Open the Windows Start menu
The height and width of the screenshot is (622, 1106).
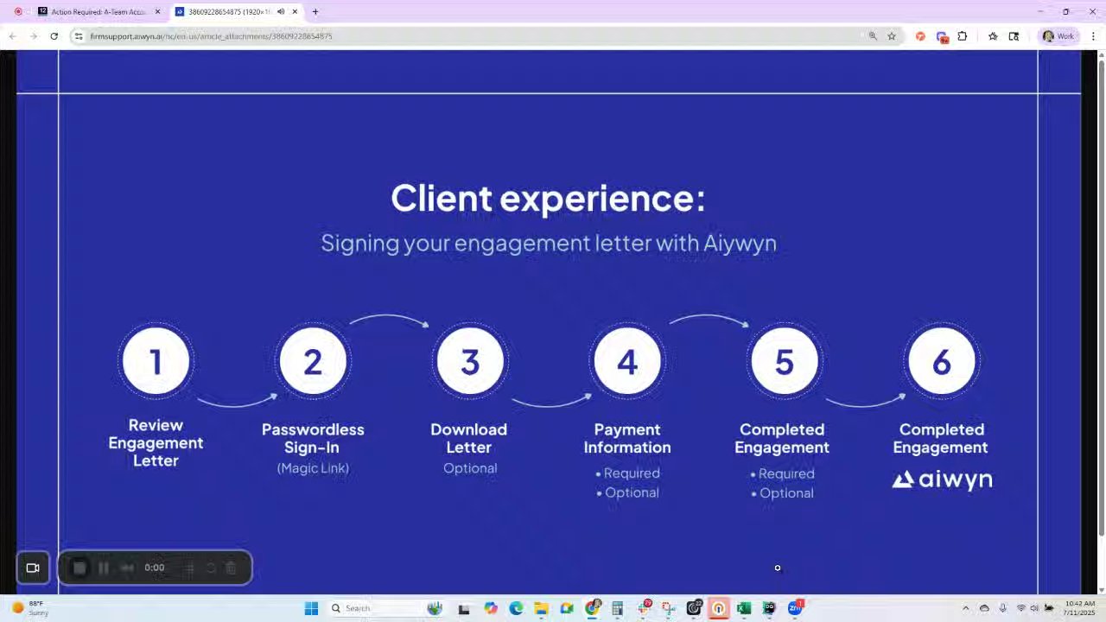(x=311, y=608)
